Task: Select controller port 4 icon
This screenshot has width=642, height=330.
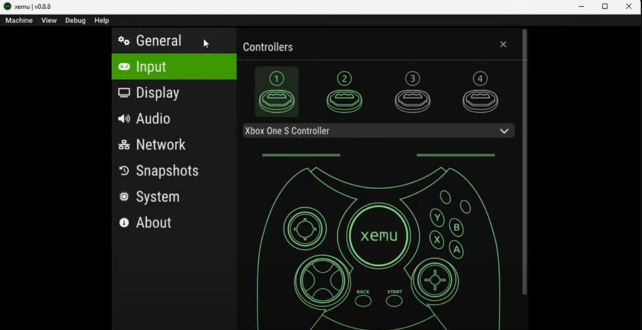Action: click(480, 93)
